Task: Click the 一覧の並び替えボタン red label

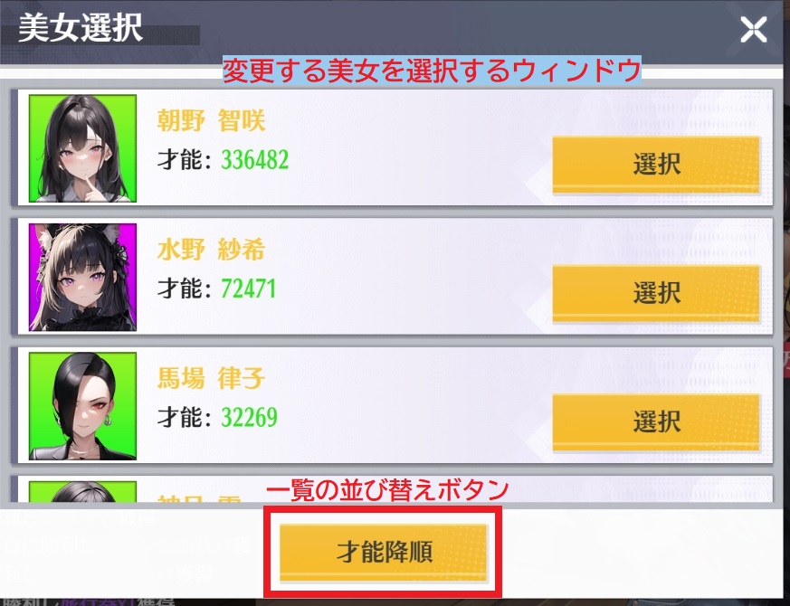Action: 386,490
